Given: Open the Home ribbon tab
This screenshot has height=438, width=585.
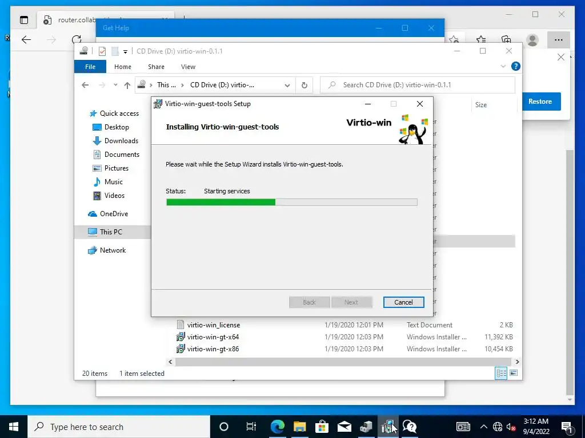Looking at the screenshot, I should click(123, 67).
